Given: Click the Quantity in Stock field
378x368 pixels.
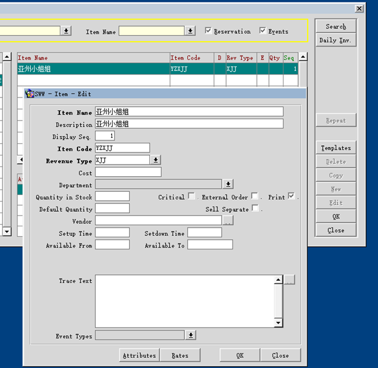Looking at the screenshot, I should pos(112,196).
